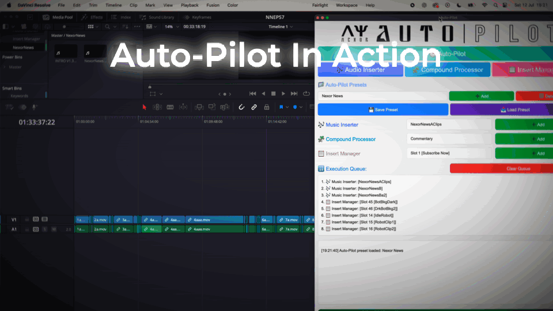This screenshot has width=553, height=311.
Task: Toggle Linked Selection chain icon
Action: [x=254, y=107]
